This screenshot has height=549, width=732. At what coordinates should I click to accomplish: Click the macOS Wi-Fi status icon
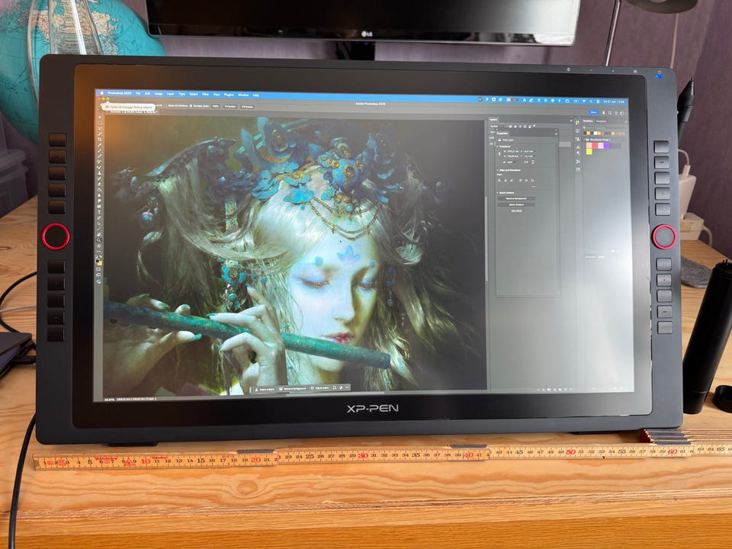tap(584, 101)
